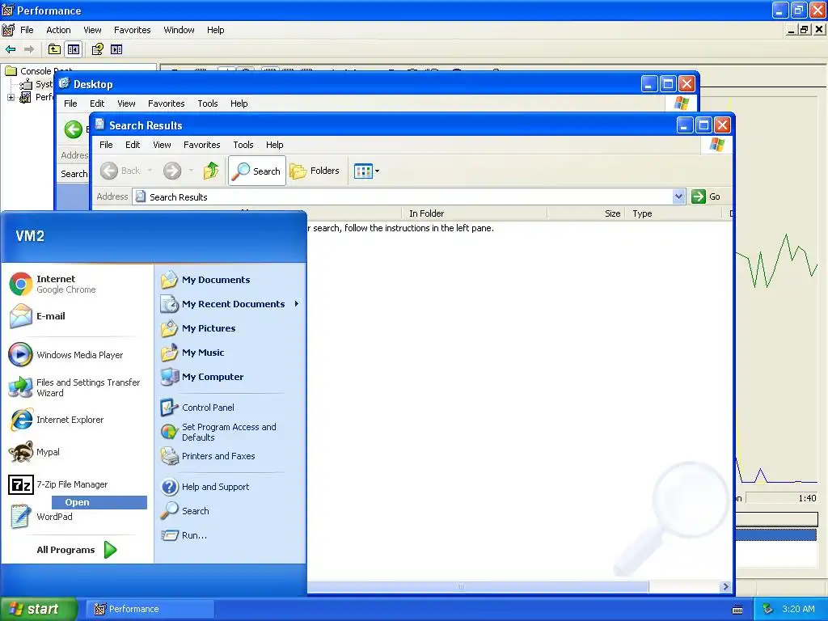This screenshot has height=621, width=828.
Task: Open the All Programs list
Action: pos(77,550)
